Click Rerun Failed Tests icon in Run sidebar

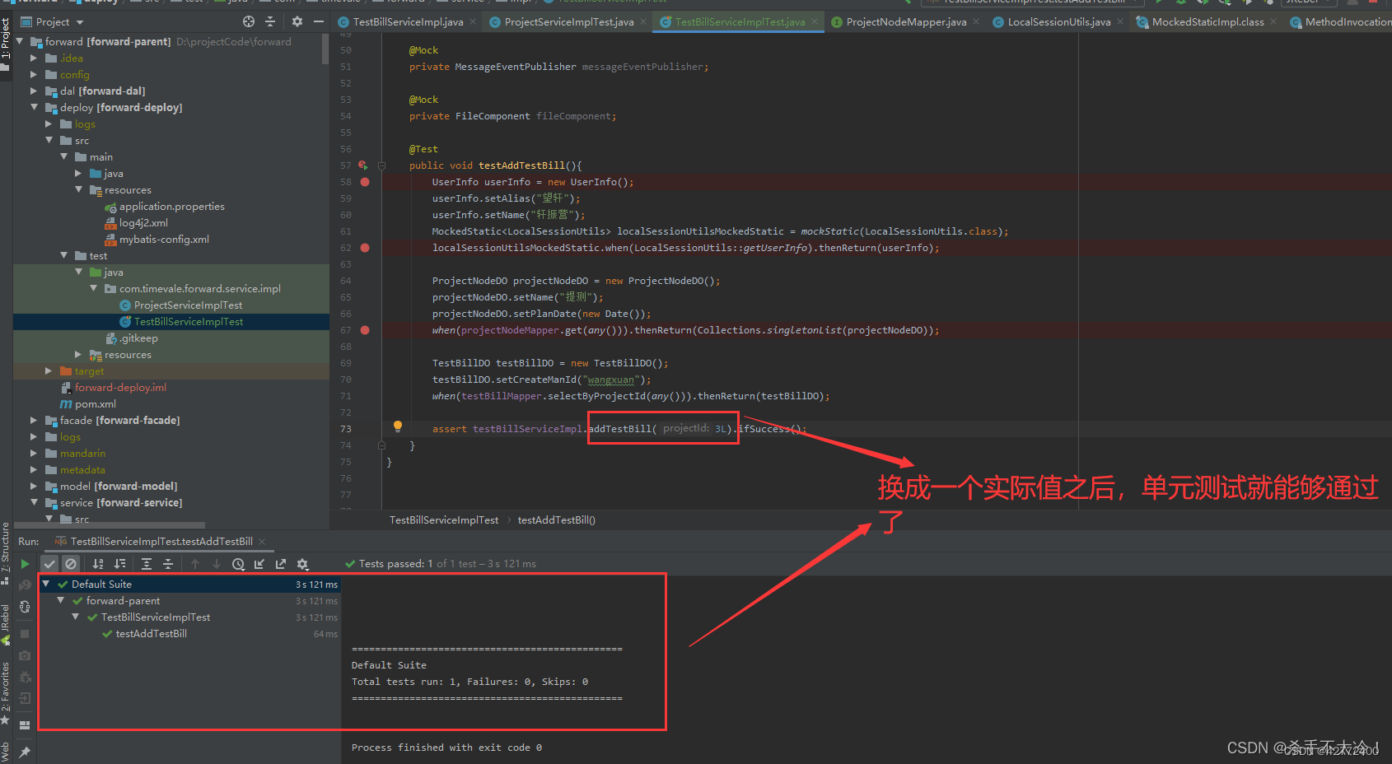coord(25,585)
